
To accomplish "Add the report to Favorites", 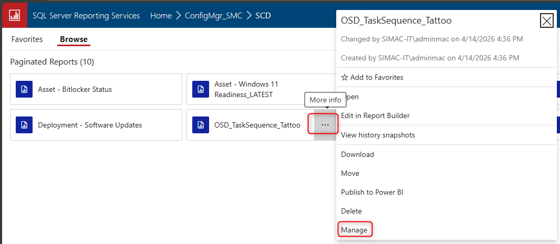I will pyautogui.click(x=372, y=77).
